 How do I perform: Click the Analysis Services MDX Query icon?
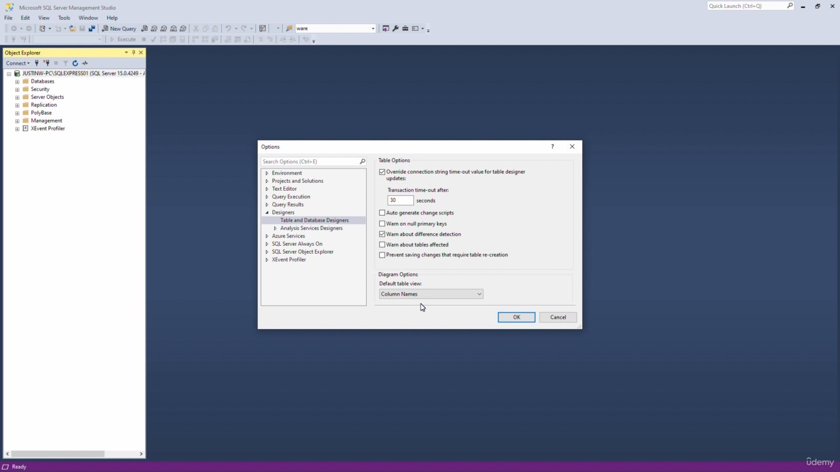[154, 29]
